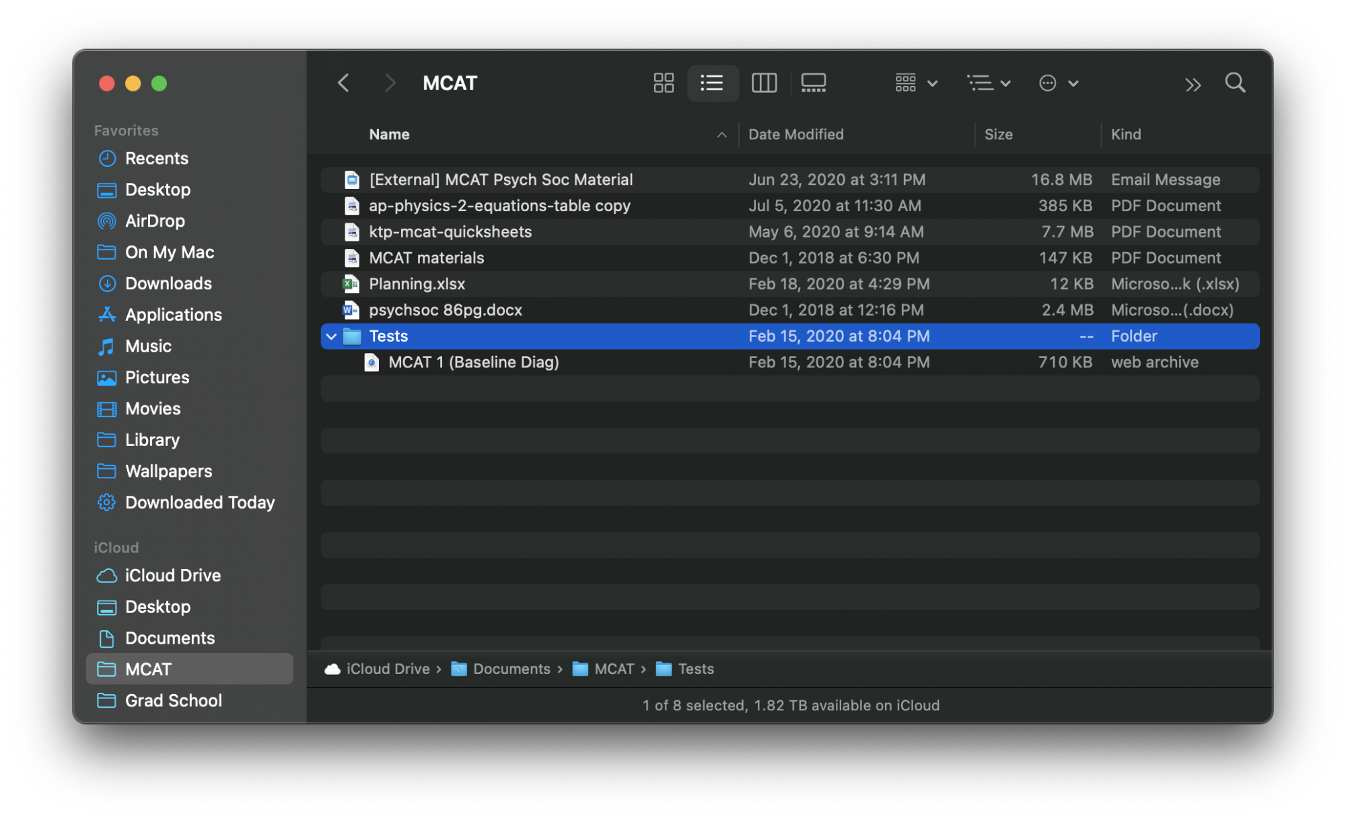
Task: Switch to gallery view
Action: [x=813, y=83]
